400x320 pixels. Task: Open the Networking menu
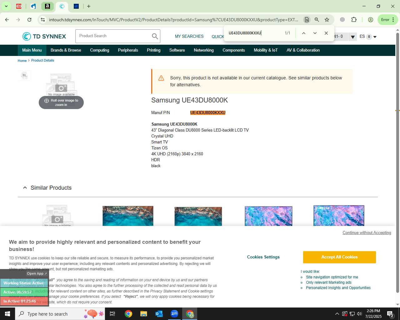coord(204,50)
